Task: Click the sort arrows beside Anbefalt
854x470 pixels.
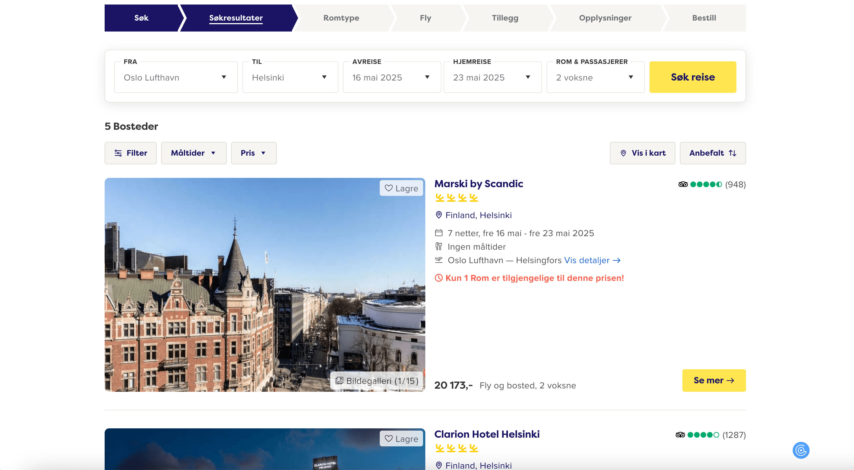Action: (x=732, y=153)
